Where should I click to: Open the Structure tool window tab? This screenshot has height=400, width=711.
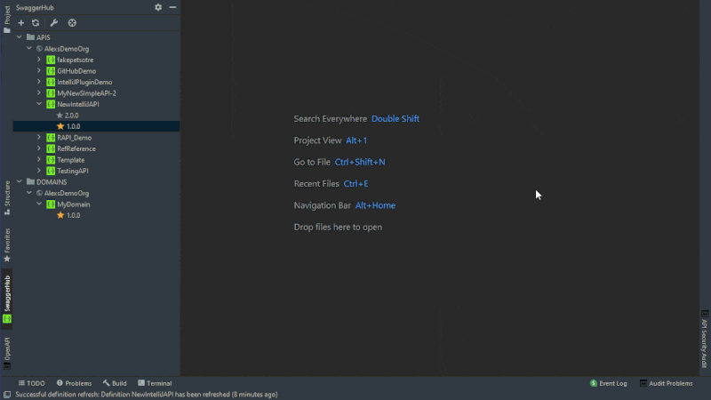coord(7,197)
